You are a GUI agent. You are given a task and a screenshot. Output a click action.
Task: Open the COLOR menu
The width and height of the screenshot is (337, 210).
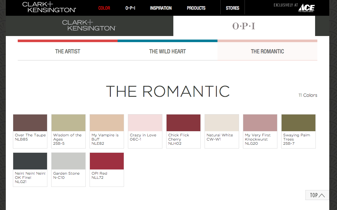coord(104,8)
